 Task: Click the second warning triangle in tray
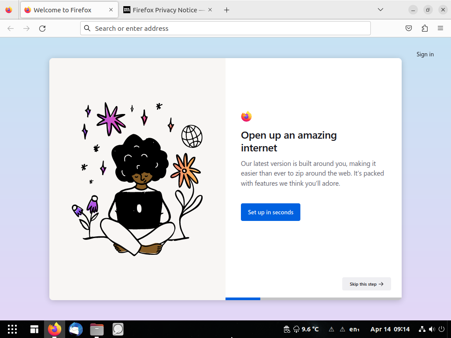[x=342, y=329]
